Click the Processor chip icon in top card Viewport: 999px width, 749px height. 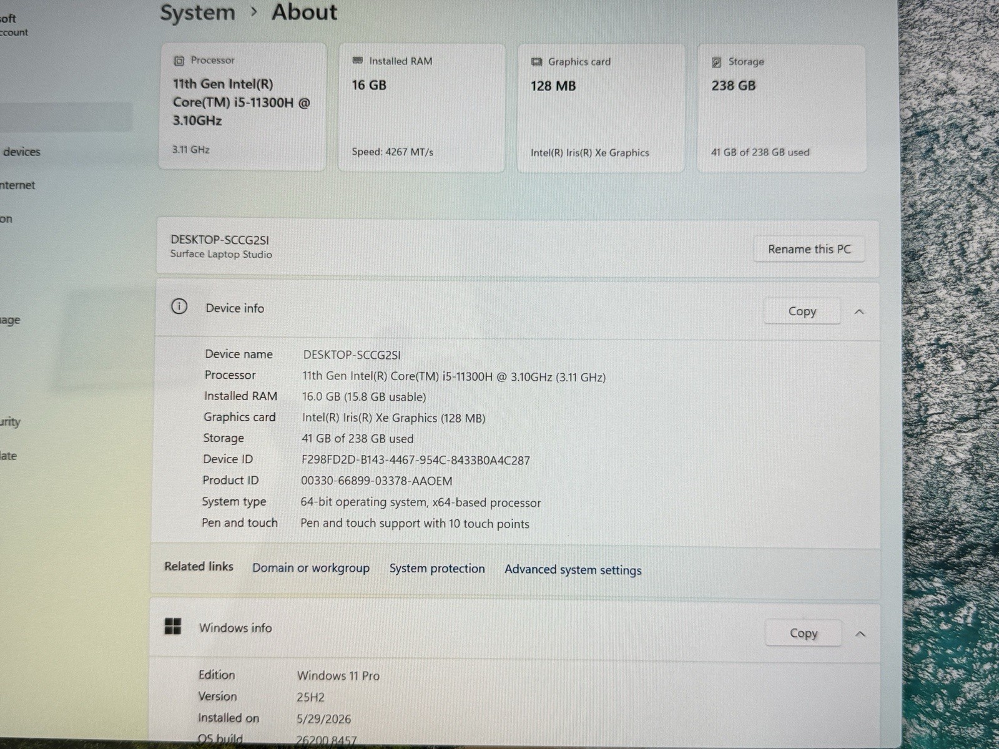pos(179,61)
